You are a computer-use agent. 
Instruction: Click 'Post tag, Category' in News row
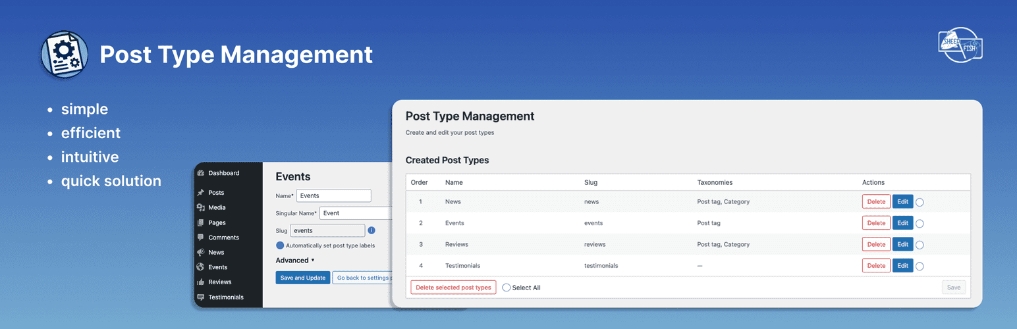pos(723,202)
